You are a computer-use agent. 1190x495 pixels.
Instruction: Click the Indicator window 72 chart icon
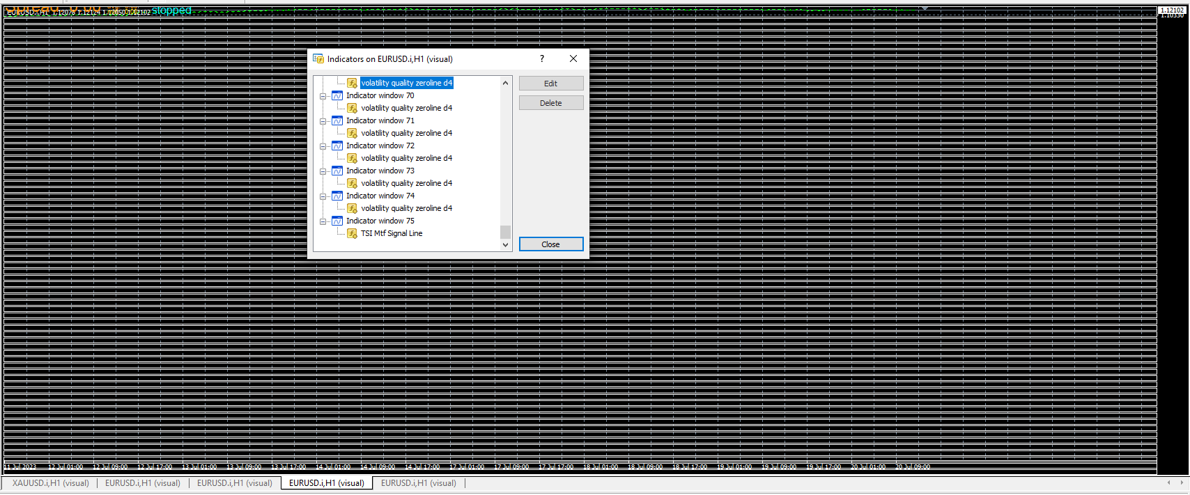pyautogui.click(x=337, y=146)
